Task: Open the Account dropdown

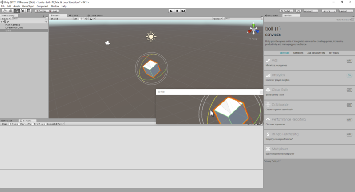Action: [x=310, y=11]
